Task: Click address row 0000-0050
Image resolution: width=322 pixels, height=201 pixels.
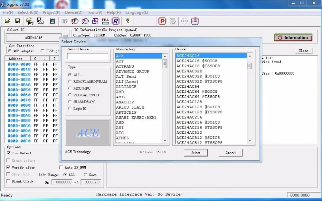Action: tap(19, 90)
